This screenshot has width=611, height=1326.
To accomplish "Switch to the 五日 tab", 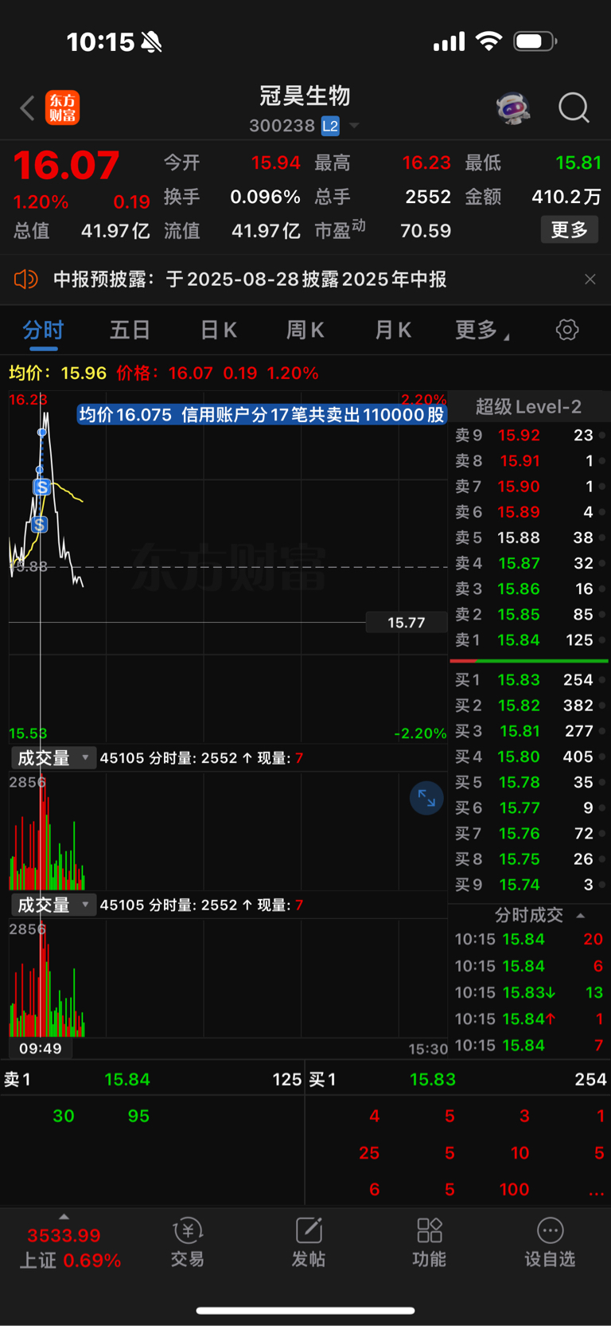I will pos(130,330).
